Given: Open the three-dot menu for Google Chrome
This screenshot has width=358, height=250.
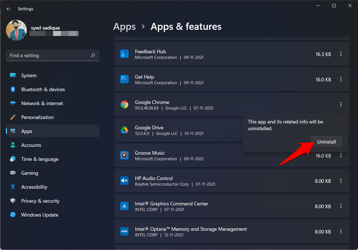Looking at the screenshot, I should (x=341, y=105).
